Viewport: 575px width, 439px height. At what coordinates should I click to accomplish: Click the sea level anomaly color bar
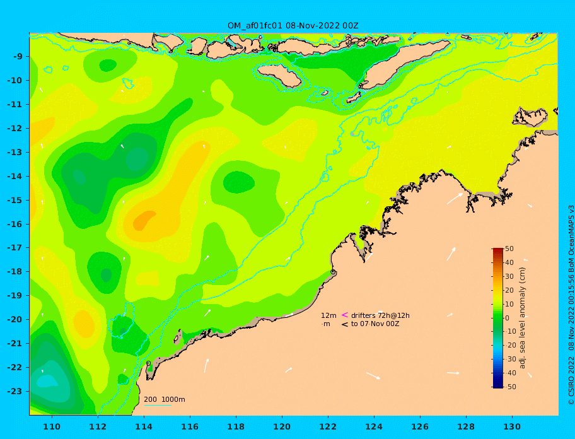coord(497,318)
